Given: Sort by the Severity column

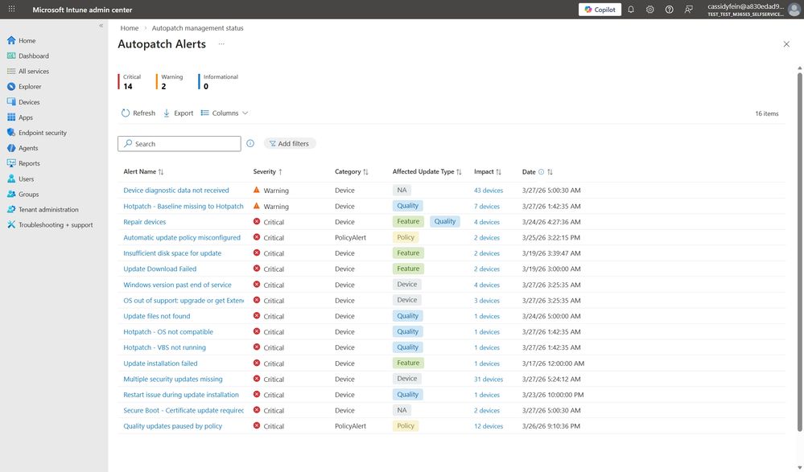Looking at the screenshot, I should click(268, 172).
